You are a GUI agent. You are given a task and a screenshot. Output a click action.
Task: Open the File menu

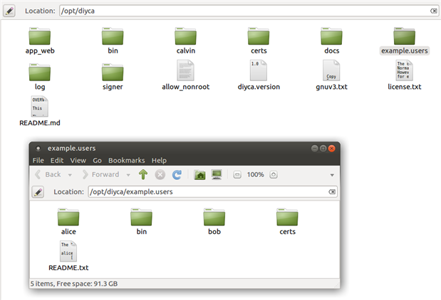tap(38, 161)
